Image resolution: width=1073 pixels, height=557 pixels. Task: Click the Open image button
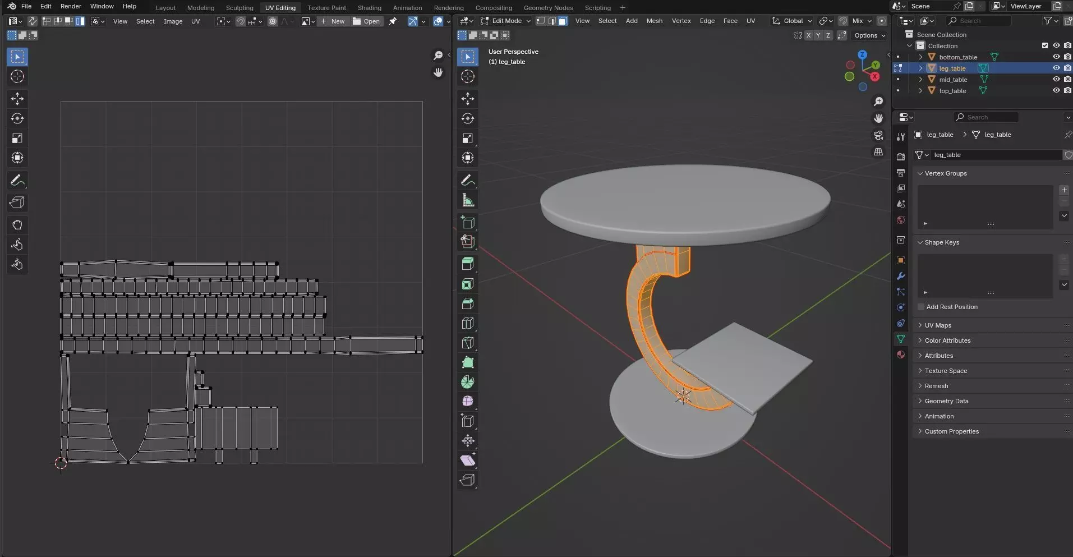tap(366, 21)
